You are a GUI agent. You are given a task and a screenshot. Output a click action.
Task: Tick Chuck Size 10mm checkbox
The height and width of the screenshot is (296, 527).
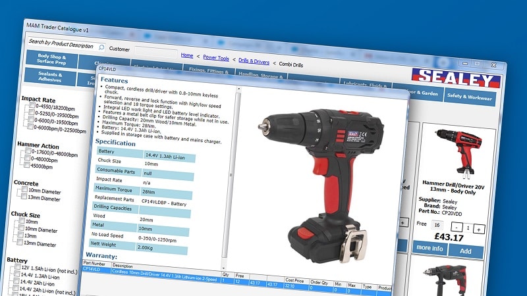22,220
